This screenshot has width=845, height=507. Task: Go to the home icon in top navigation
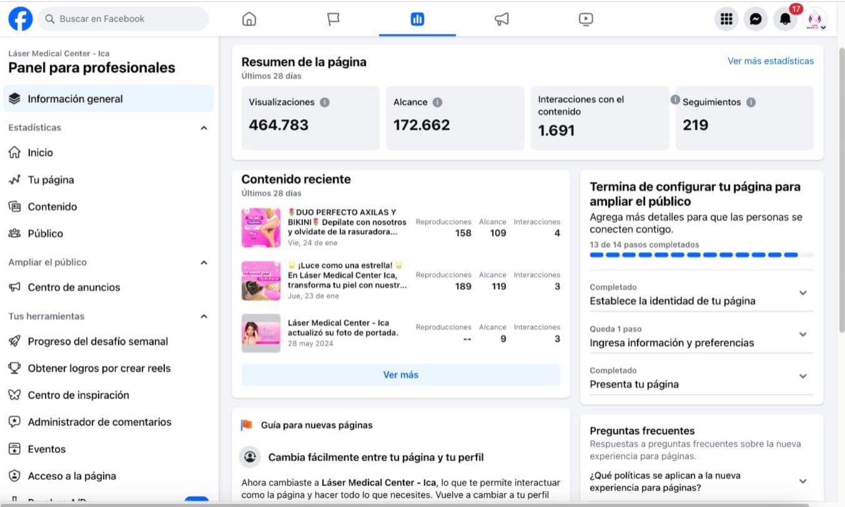249,19
